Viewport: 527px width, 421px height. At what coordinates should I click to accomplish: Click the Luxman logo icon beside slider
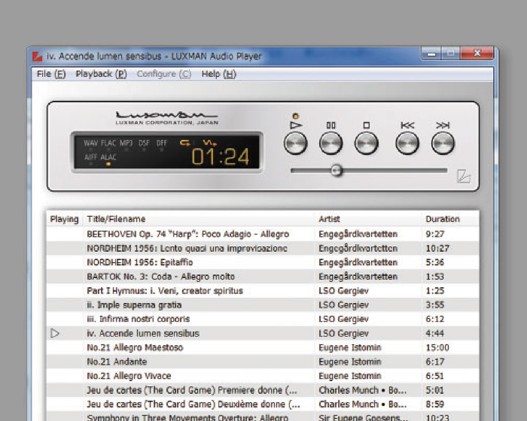pyautogui.click(x=463, y=176)
